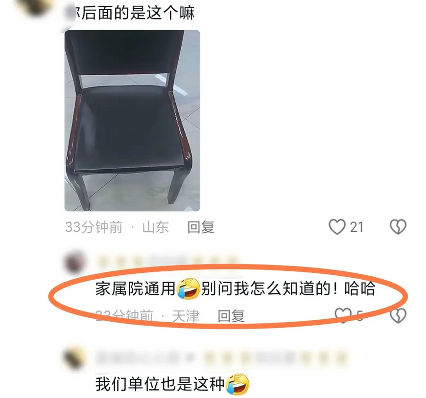Viewport: 426px width, 398px height.
Task: Select the comment text 我们单位也是这种
Action: click(160, 384)
